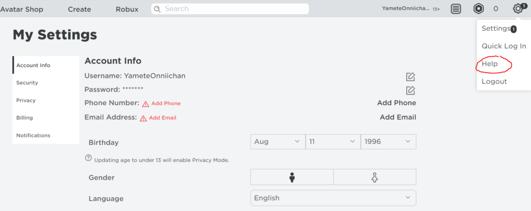
Task: Click the search magnifier icon
Action: click(157, 9)
